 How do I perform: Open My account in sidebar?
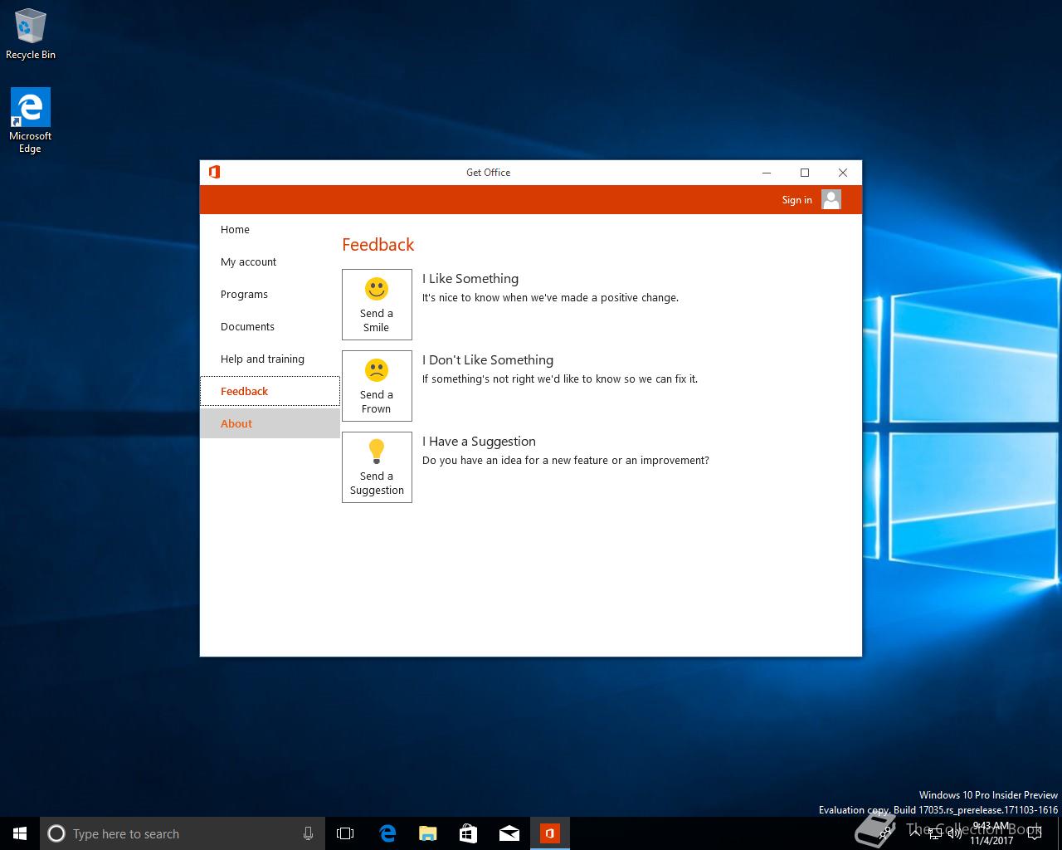tap(270, 262)
